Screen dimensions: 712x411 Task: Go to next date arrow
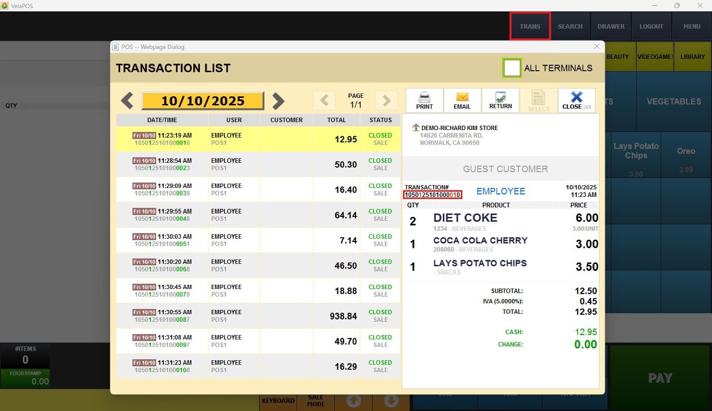pos(278,101)
